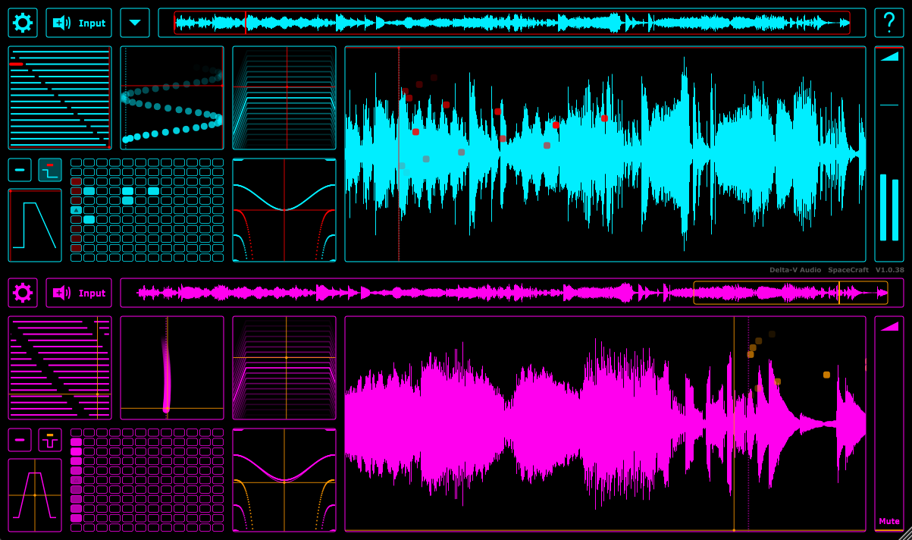Open the settings gear for the top channel
The image size is (912, 540).
click(22, 22)
